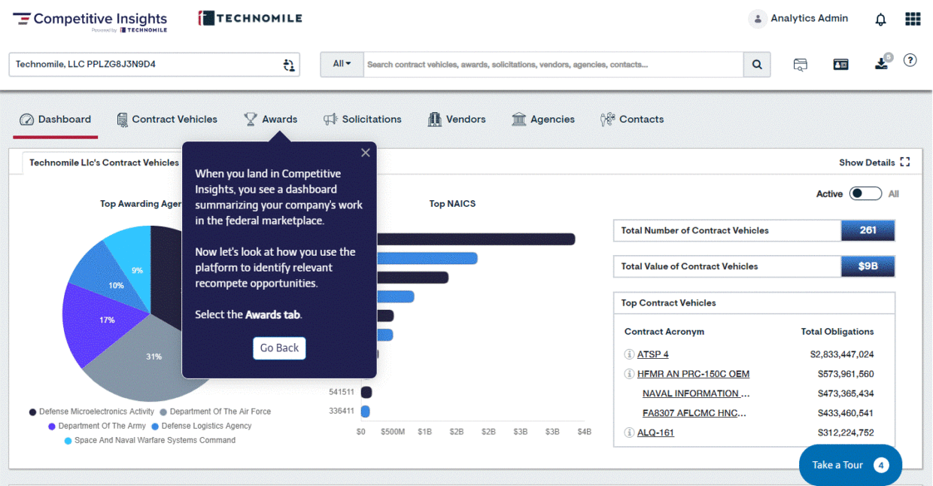Open the Vendors tab
This screenshot has height=486, width=933.
[x=457, y=119]
